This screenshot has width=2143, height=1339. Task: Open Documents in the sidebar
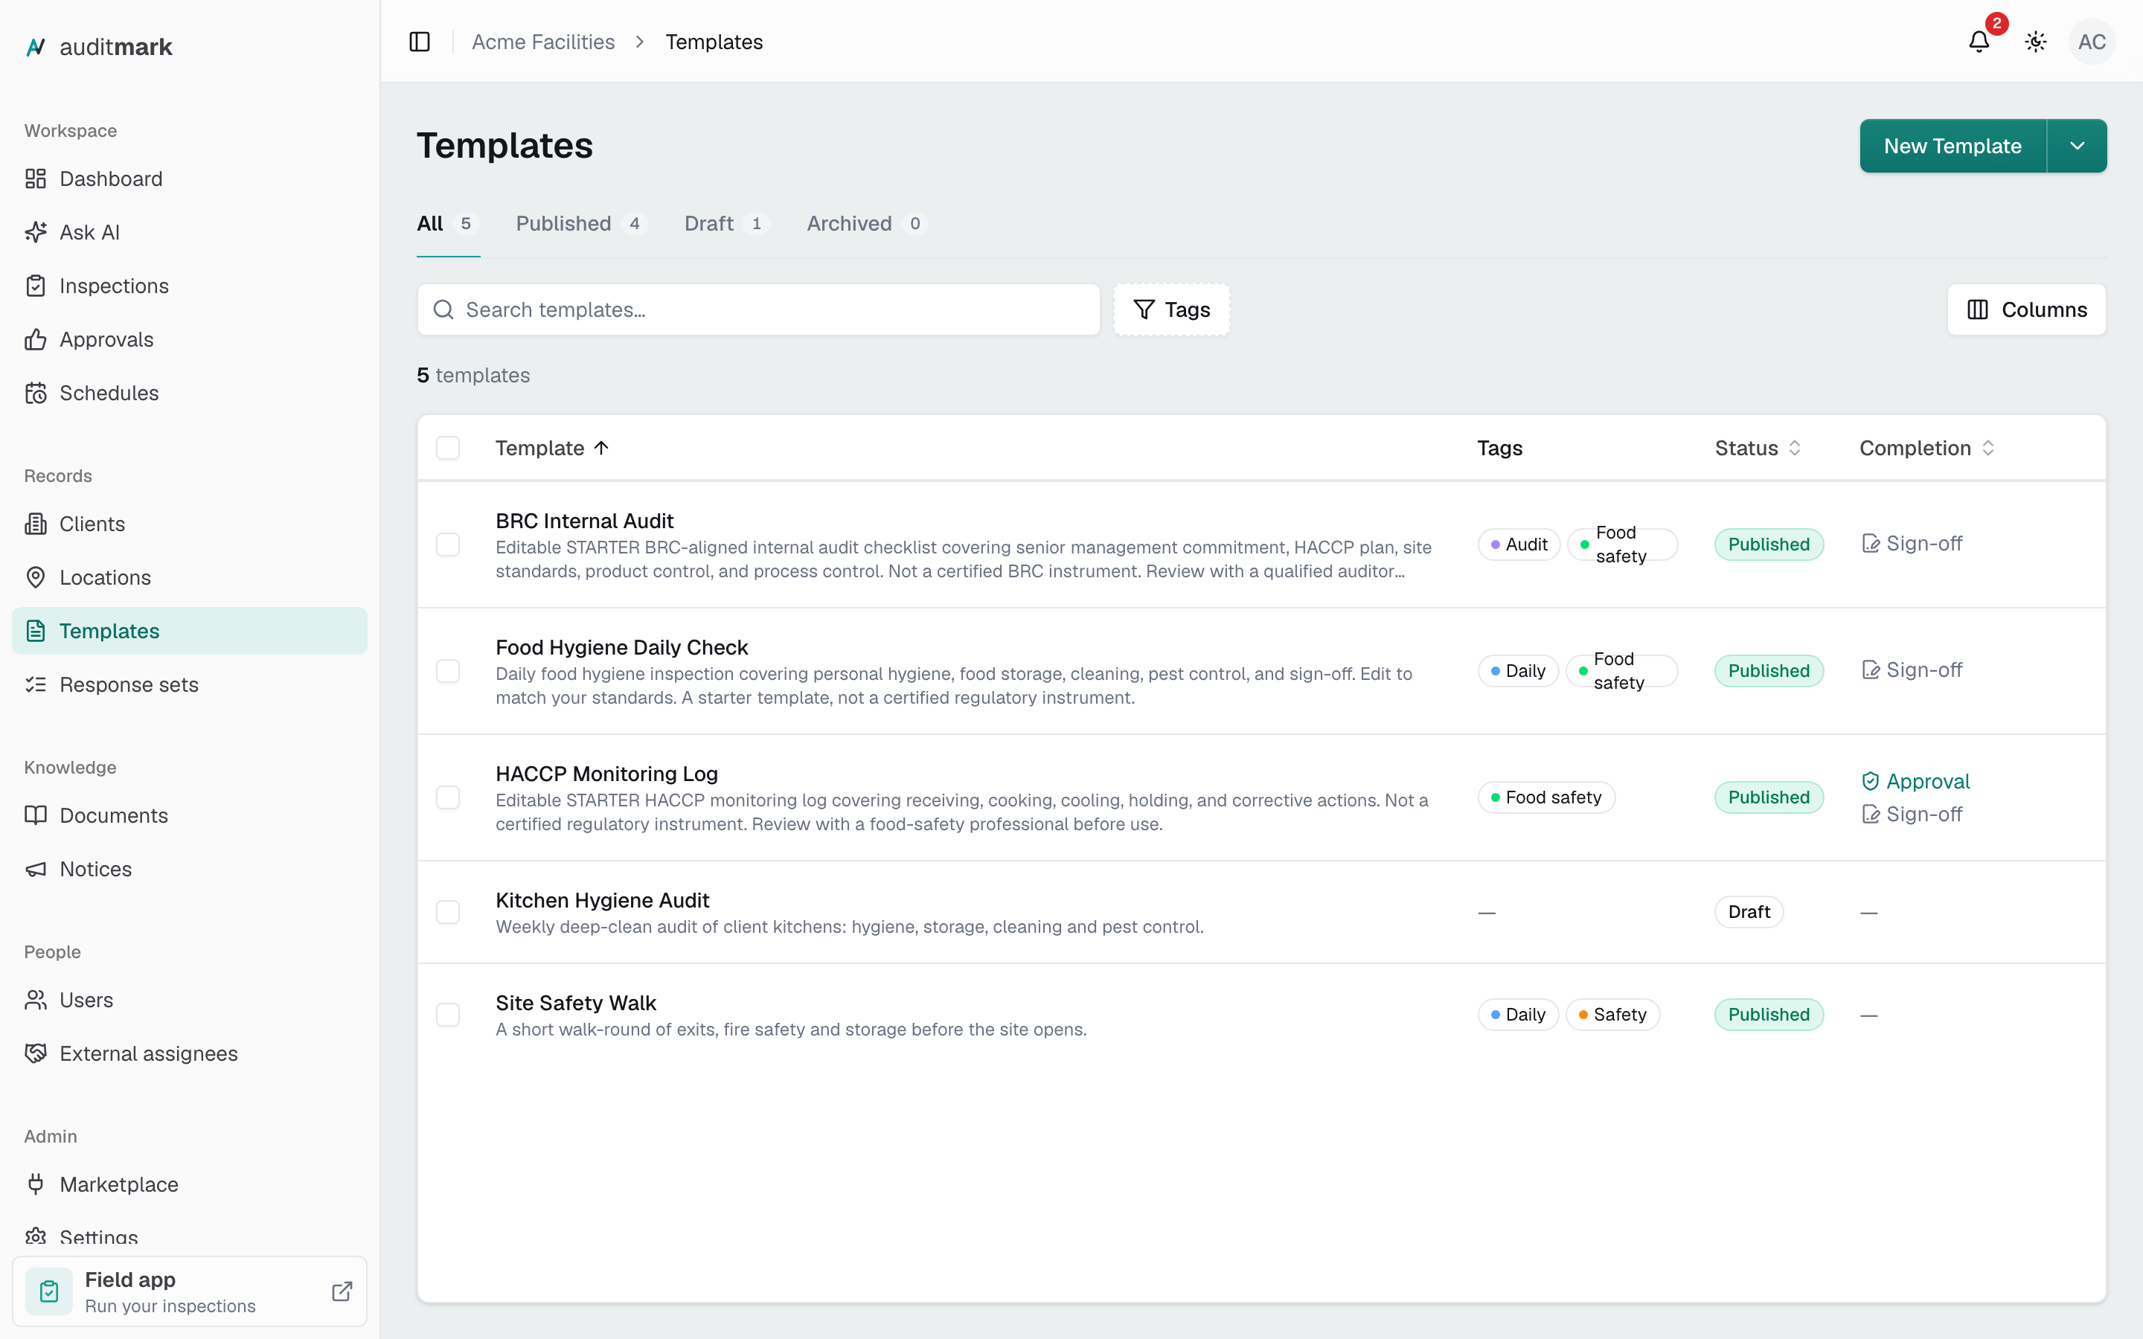tap(190, 815)
